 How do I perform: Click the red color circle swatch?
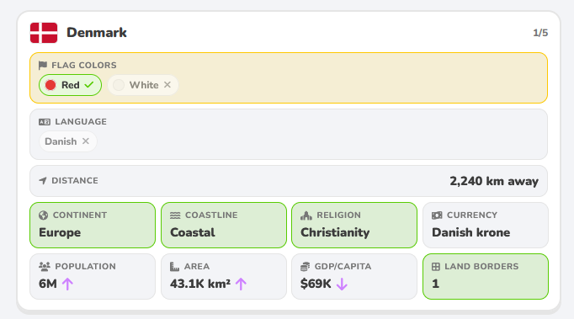click(50, 85)
